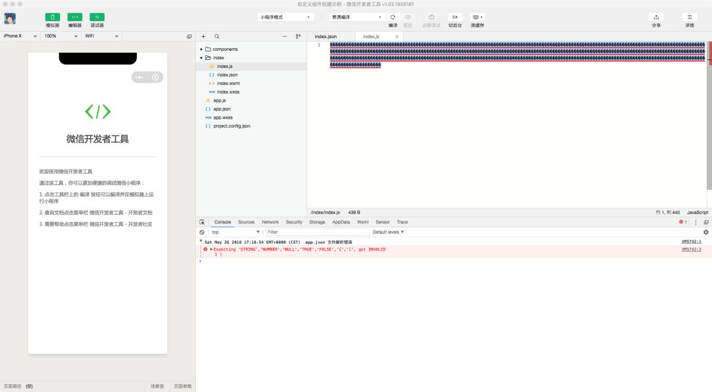This screenshot has height=392, width=712.
Task: Switch to the Network tab
Action: [270, 222]
